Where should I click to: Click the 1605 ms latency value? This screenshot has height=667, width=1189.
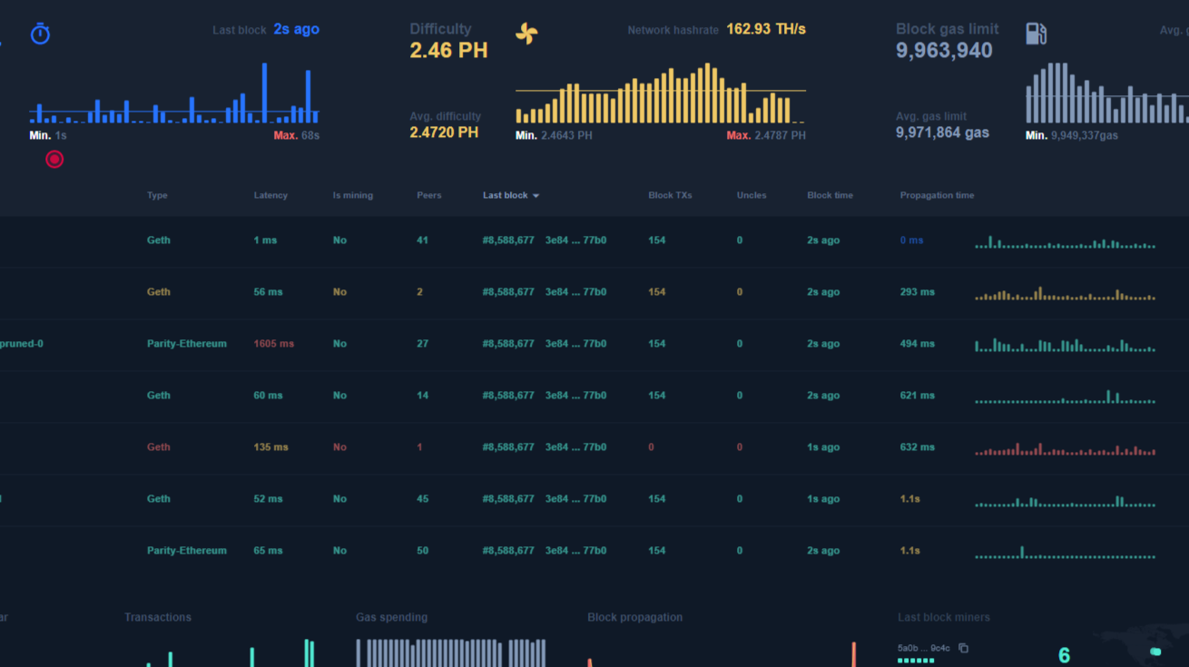click(272, 344)
